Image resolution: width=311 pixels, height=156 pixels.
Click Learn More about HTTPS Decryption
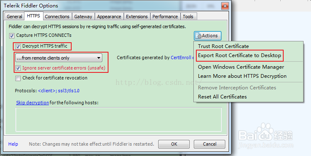coord(242,76)
